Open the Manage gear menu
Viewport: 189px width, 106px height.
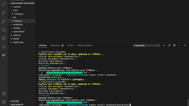pos(4,102)
